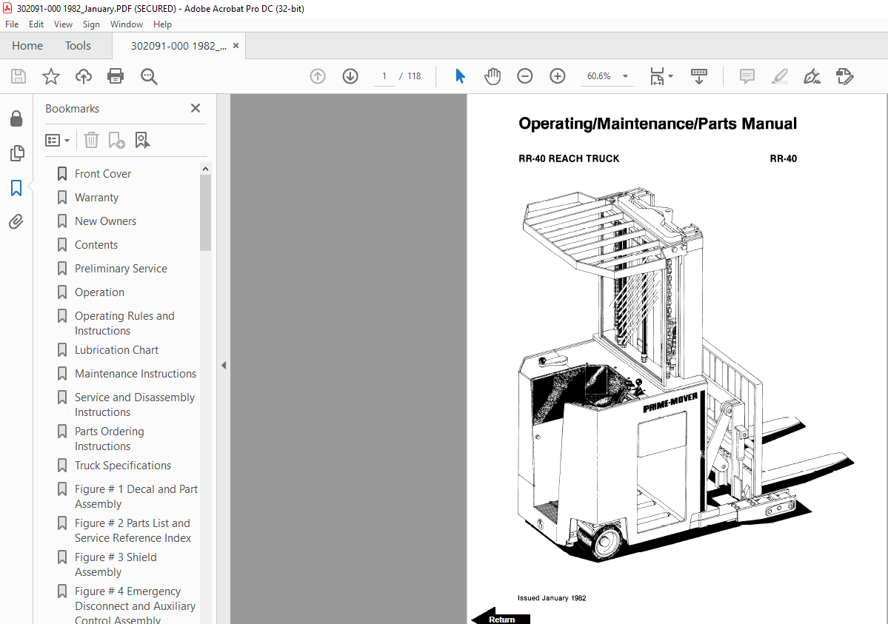Jump to the New Owners bookmark

click(105, 221)
